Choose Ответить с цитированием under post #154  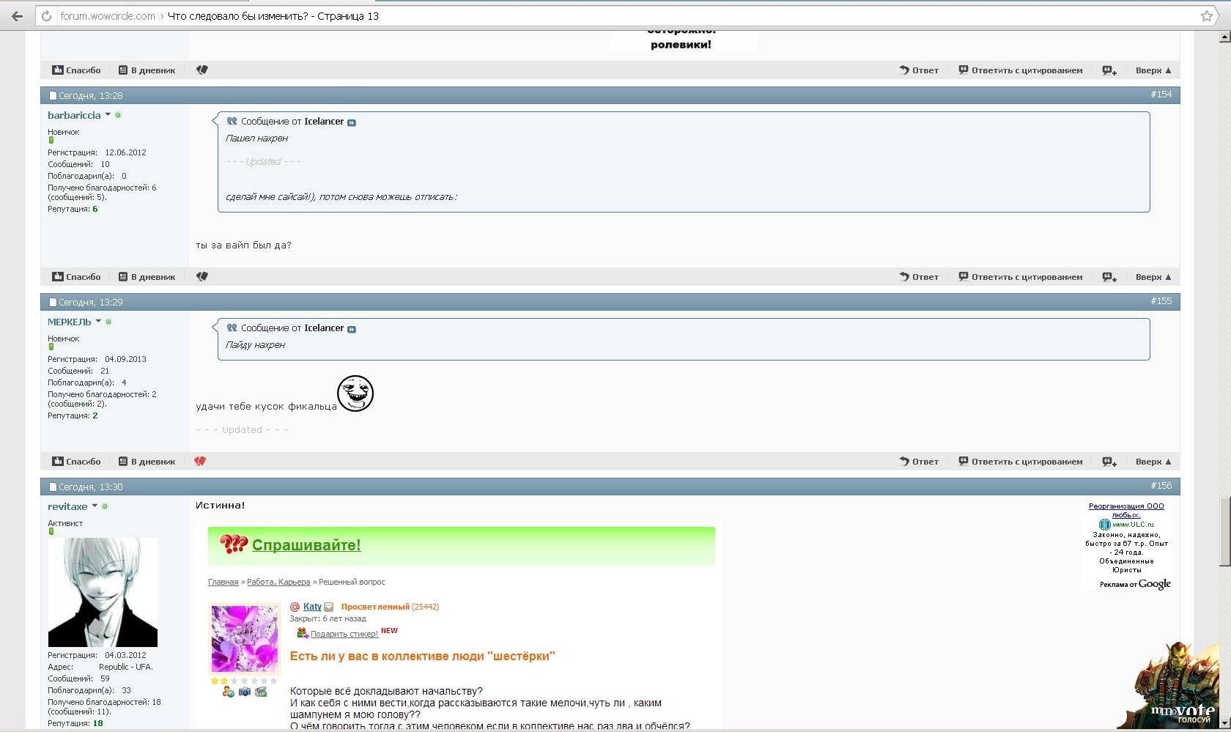1020,277
